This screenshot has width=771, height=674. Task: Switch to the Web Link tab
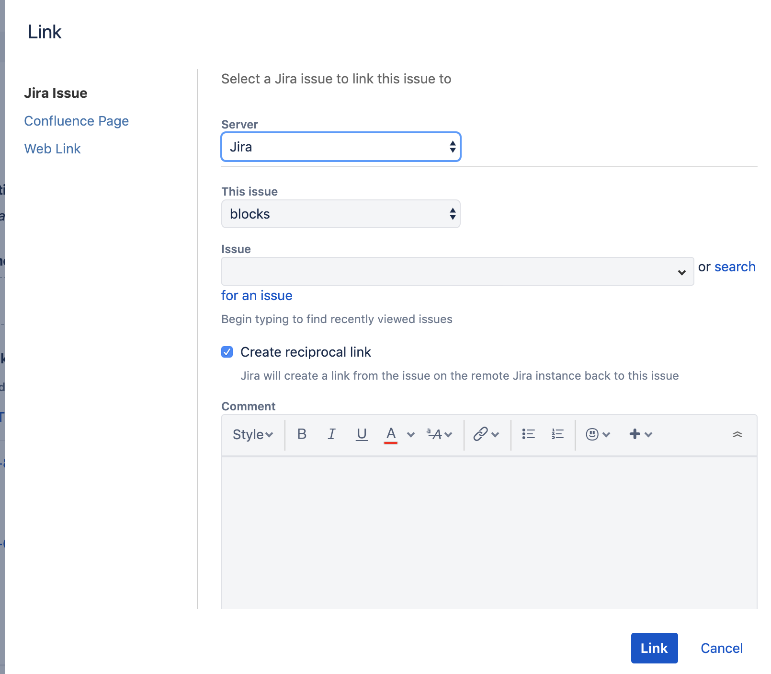click(x=52, y=149)
